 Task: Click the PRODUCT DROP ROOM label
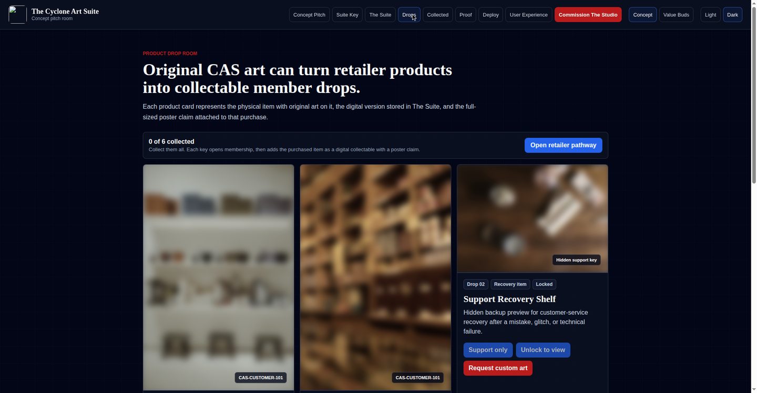[x=170, y=54]
